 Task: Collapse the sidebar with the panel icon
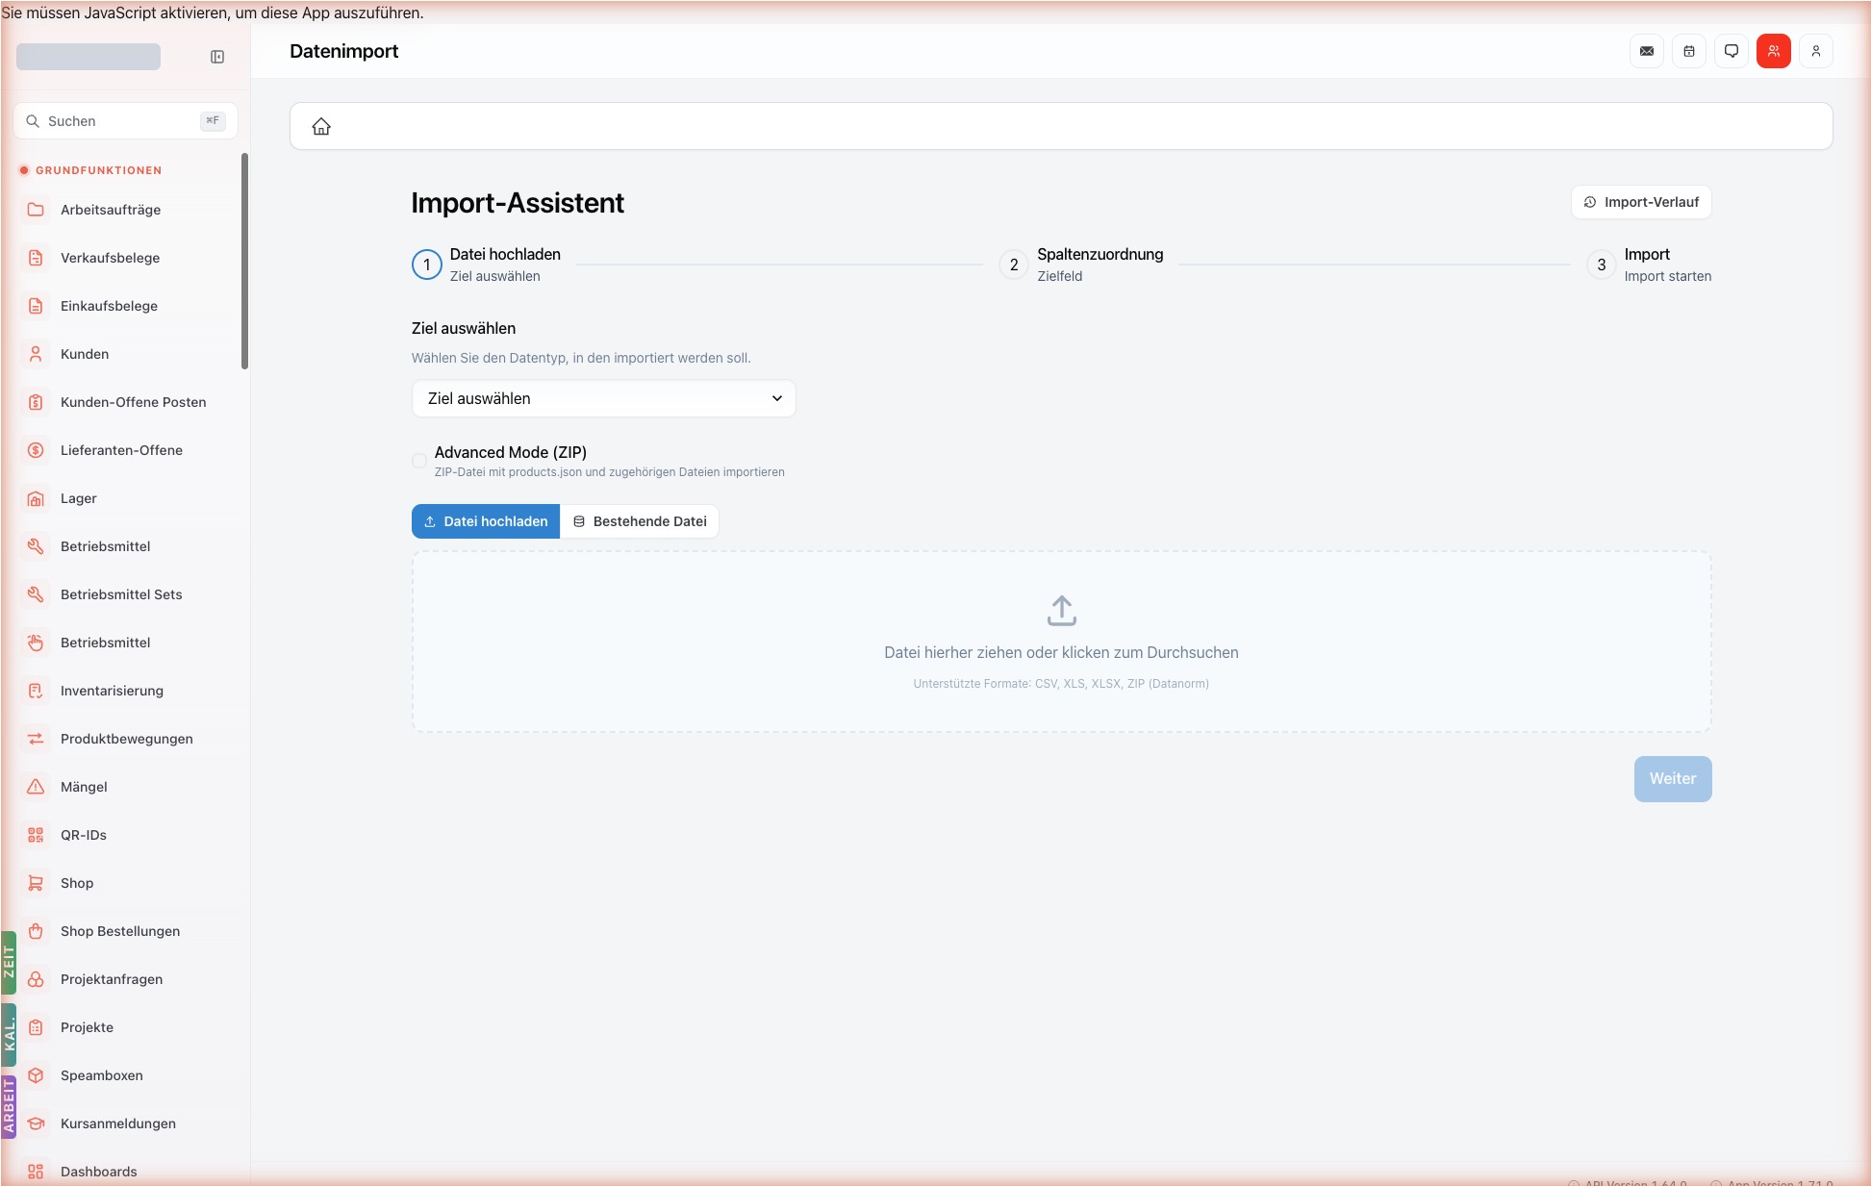217,57
